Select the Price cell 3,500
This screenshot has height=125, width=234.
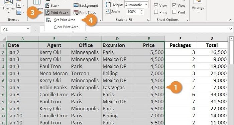149,88
